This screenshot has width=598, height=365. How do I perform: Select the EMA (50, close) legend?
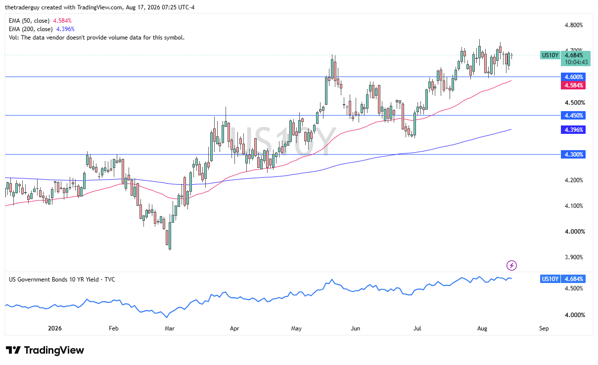click(x=40, y=21)
